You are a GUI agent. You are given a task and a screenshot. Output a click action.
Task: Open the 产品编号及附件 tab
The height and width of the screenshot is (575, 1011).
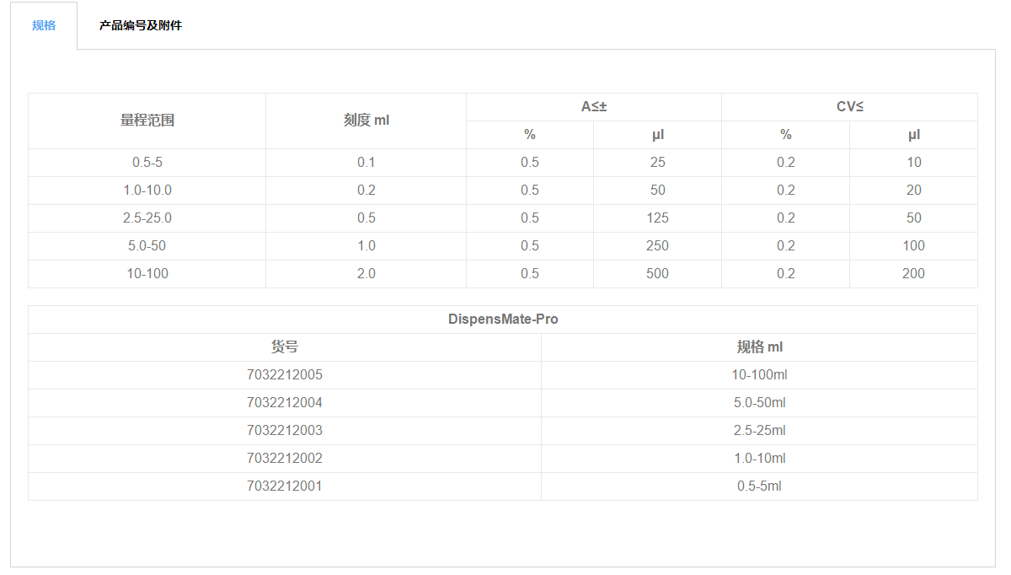point(140,25)
